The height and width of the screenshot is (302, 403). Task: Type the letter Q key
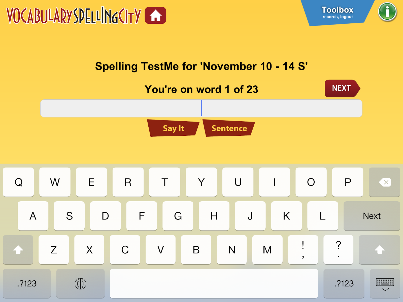pos(18,182)
